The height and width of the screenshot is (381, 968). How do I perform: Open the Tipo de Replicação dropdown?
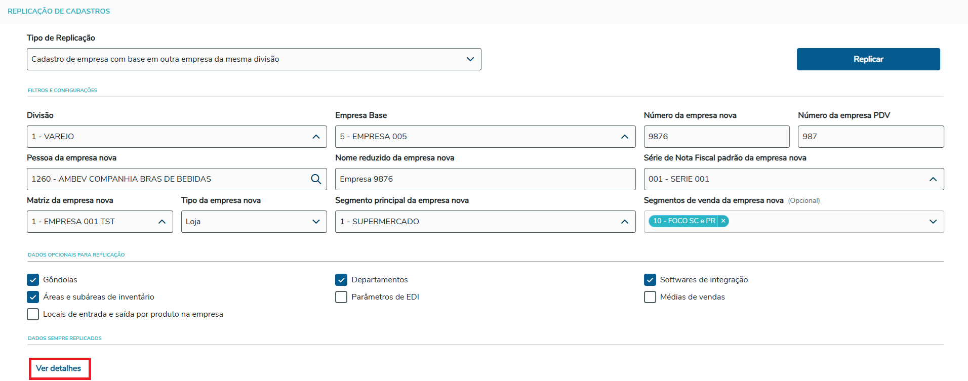470,59
